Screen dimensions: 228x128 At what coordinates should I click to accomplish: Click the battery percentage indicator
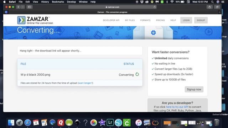180,2
